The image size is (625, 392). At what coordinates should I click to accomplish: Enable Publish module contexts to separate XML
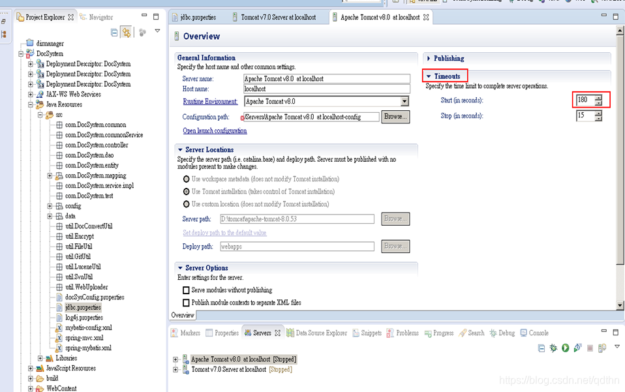click(186, 303)
